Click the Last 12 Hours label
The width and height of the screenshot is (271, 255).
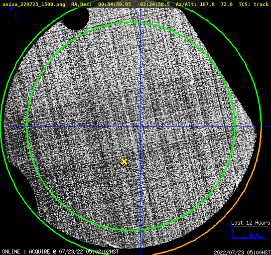(x=251, y=223)
